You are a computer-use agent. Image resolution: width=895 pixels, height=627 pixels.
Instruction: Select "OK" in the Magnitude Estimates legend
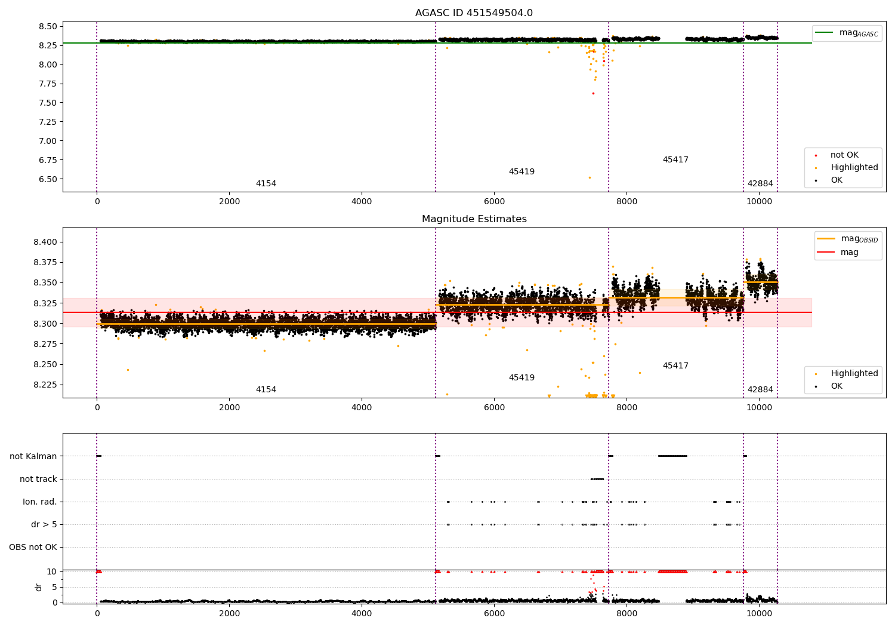click(x=837, y=386)
